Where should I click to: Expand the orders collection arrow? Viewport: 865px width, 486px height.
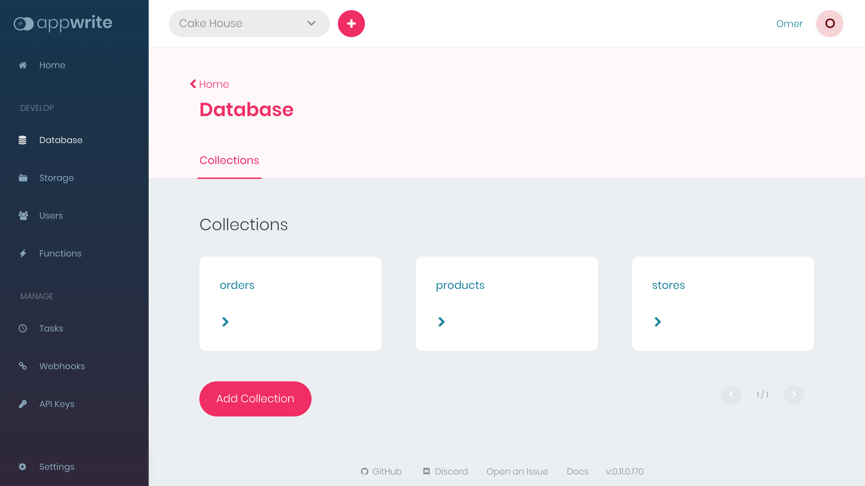coord(225,322)
